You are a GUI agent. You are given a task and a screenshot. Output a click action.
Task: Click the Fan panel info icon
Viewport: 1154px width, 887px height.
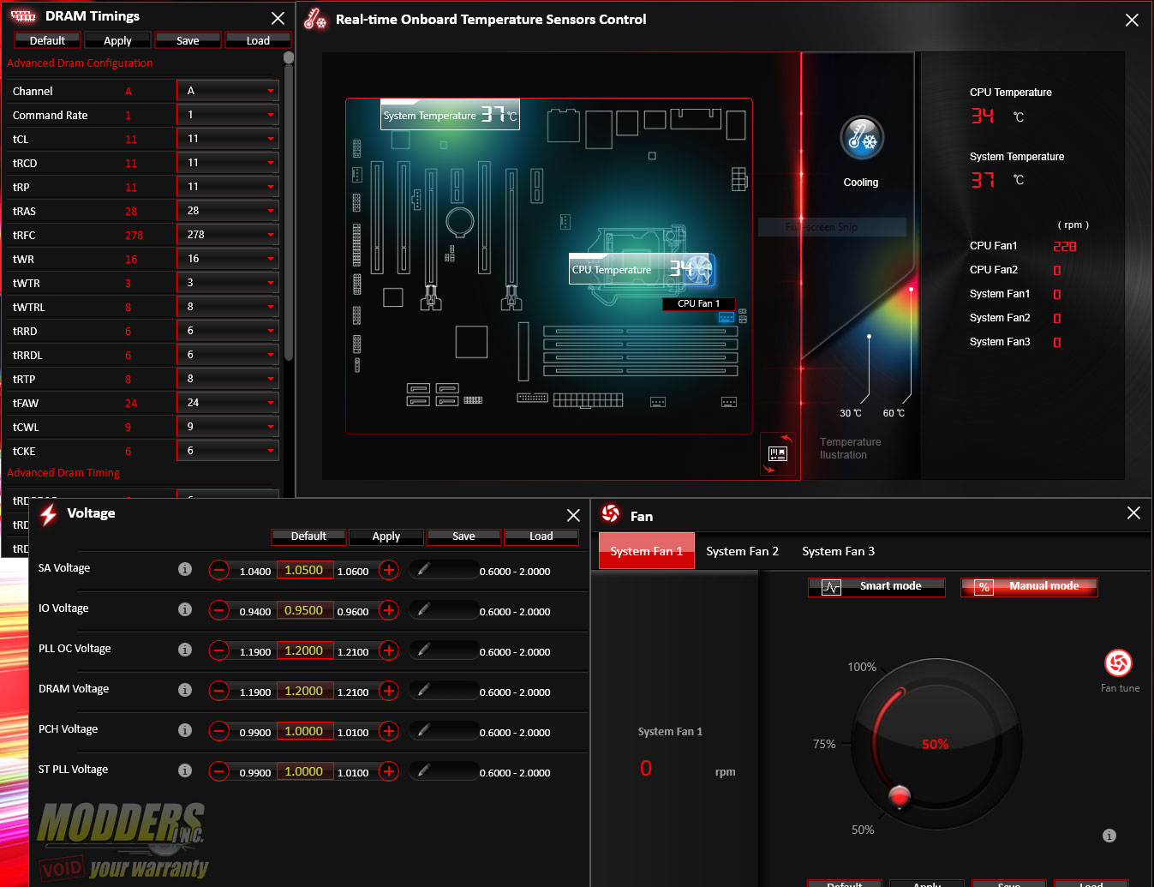1109,836
